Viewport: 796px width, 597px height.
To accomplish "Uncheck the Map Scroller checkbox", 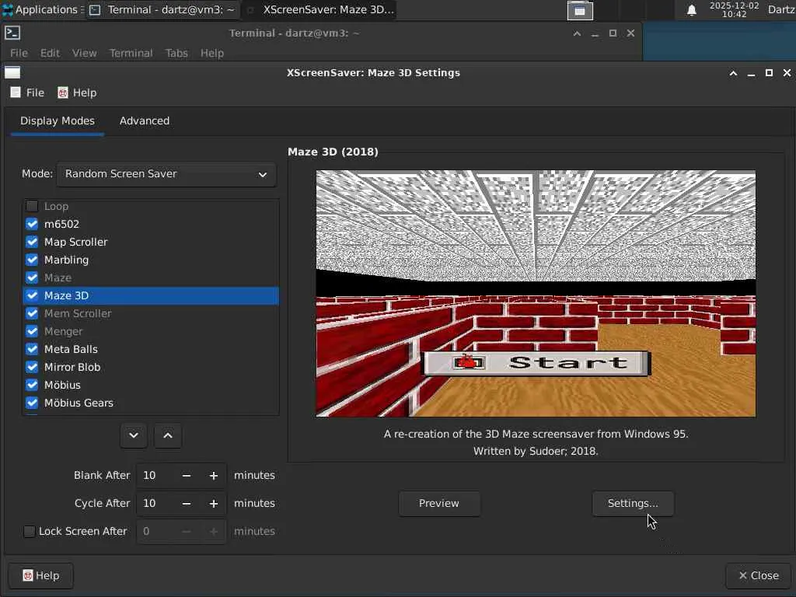I will (x=32, y=242).
